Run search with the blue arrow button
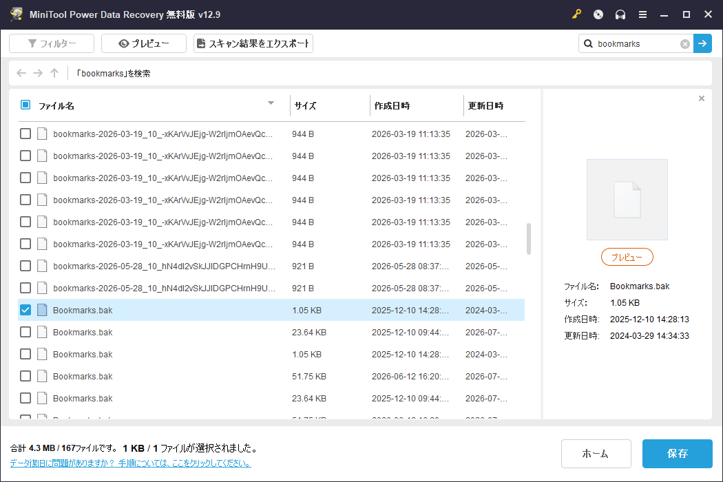The image size is (723, 482). 702,43
